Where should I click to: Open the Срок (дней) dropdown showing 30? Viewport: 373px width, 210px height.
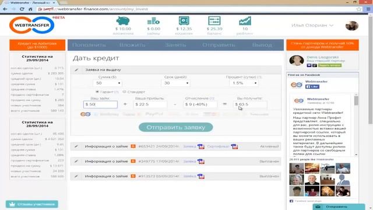pyautogui.click(x=176, y=83)
